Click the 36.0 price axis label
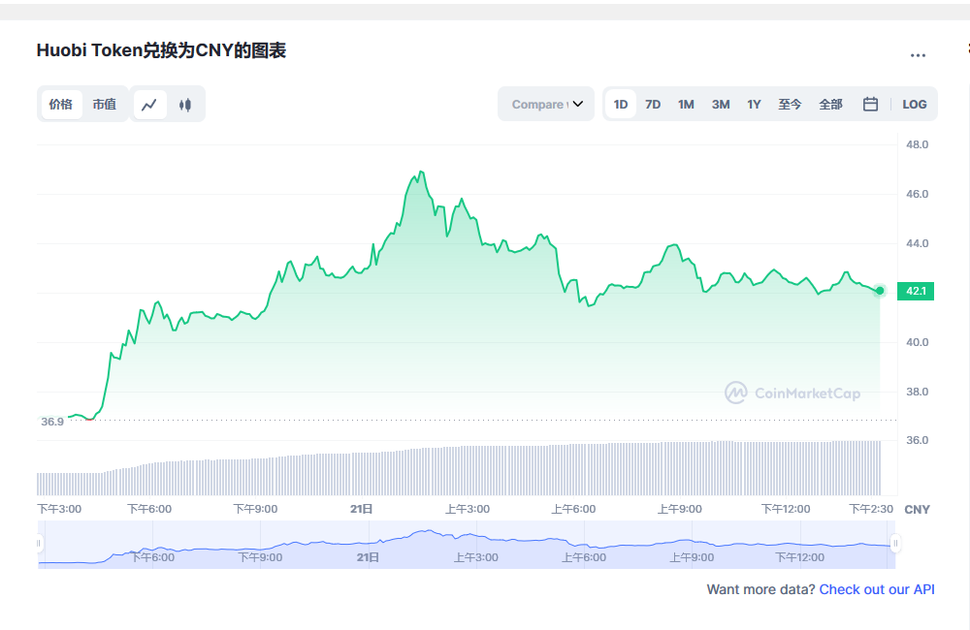Image resolution: width=970 pixels, height=630 pixels. (x=917, y=440)
